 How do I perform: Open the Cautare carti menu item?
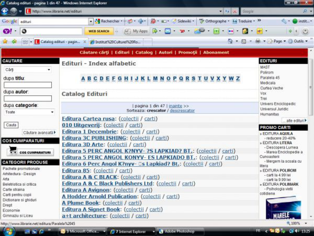(94, 53)
